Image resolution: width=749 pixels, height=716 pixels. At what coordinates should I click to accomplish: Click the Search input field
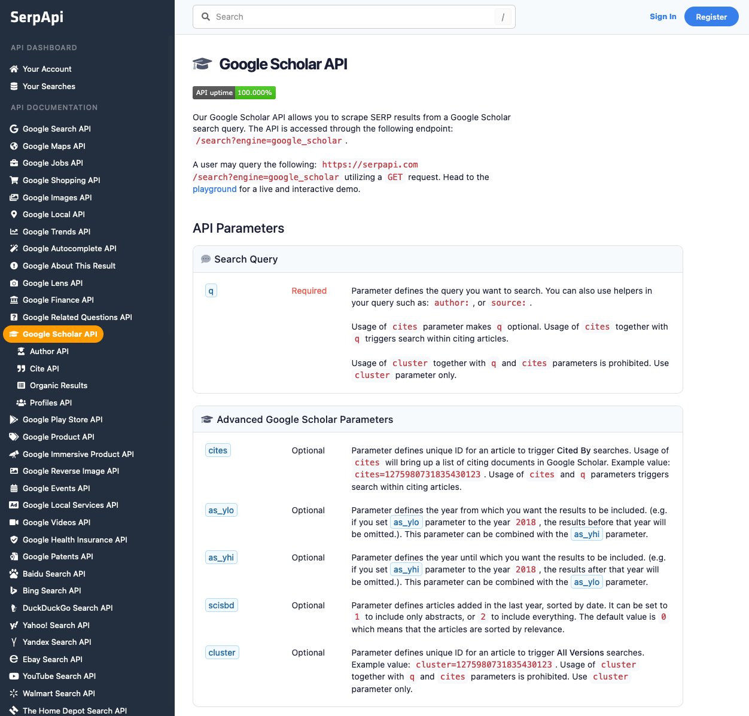354,17
